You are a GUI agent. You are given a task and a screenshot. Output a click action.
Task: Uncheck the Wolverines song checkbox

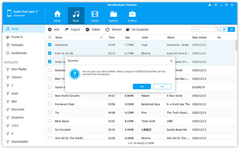[50, 45]
